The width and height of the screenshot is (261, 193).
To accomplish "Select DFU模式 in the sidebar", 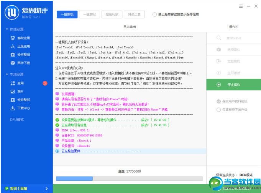I will pyautogui.click(x=17, y=120).
